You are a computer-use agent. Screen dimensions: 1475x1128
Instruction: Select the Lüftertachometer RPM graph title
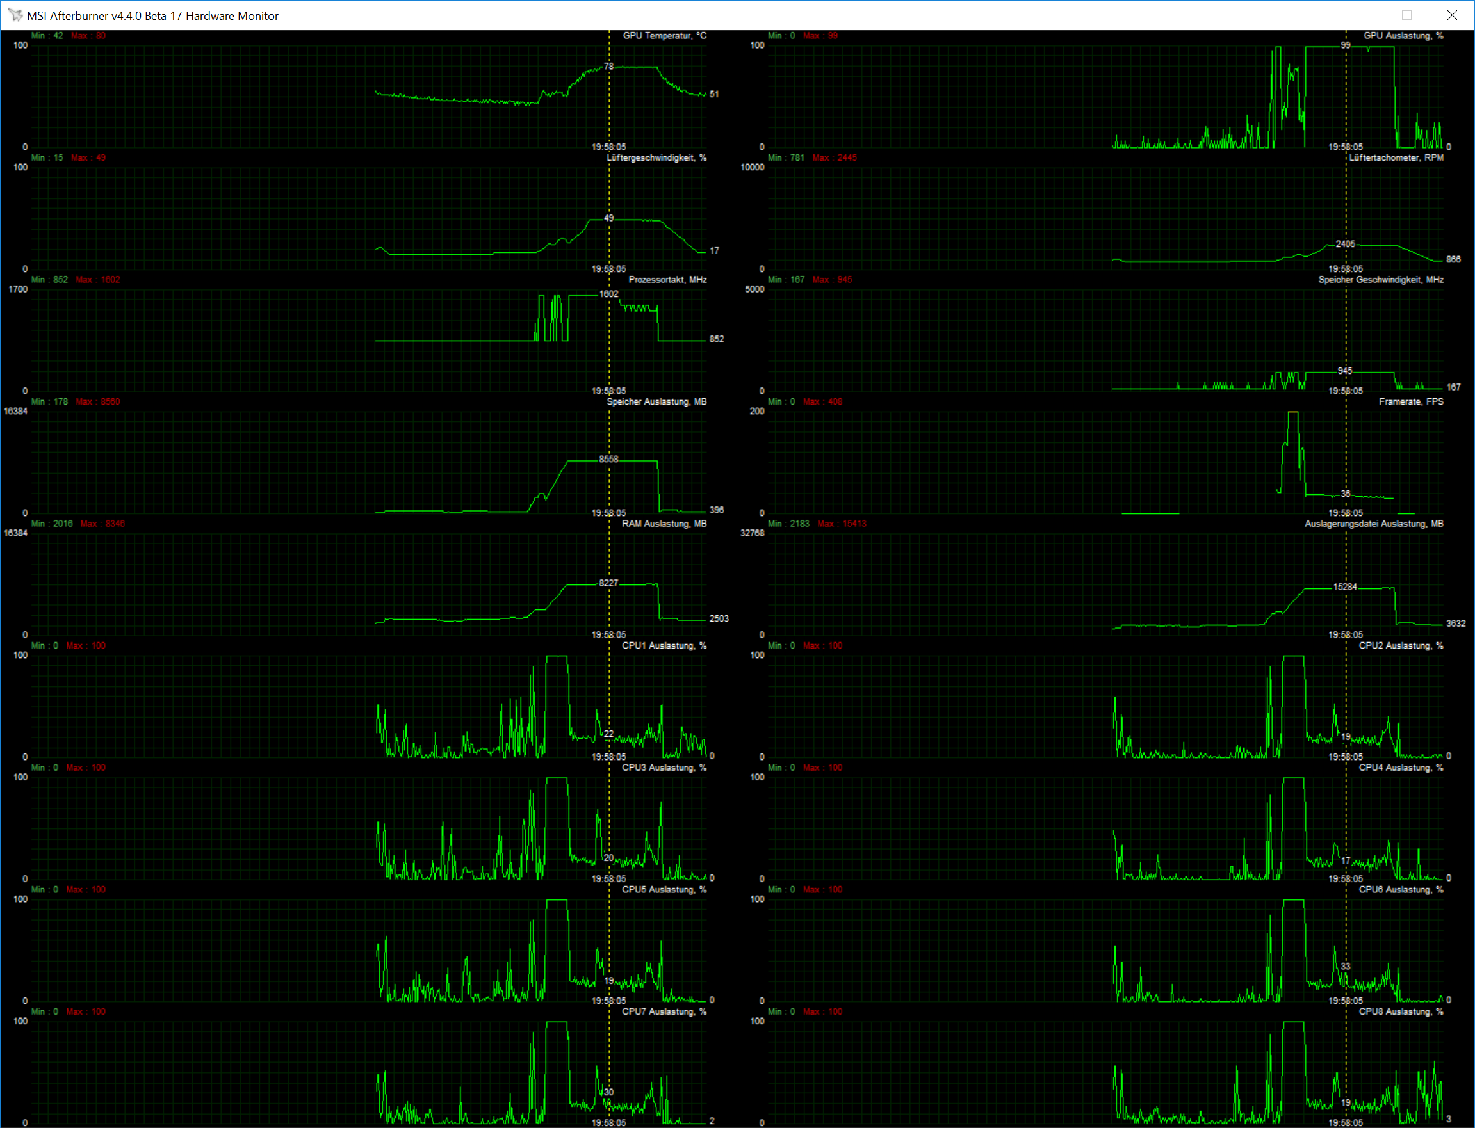[1396, 157]
